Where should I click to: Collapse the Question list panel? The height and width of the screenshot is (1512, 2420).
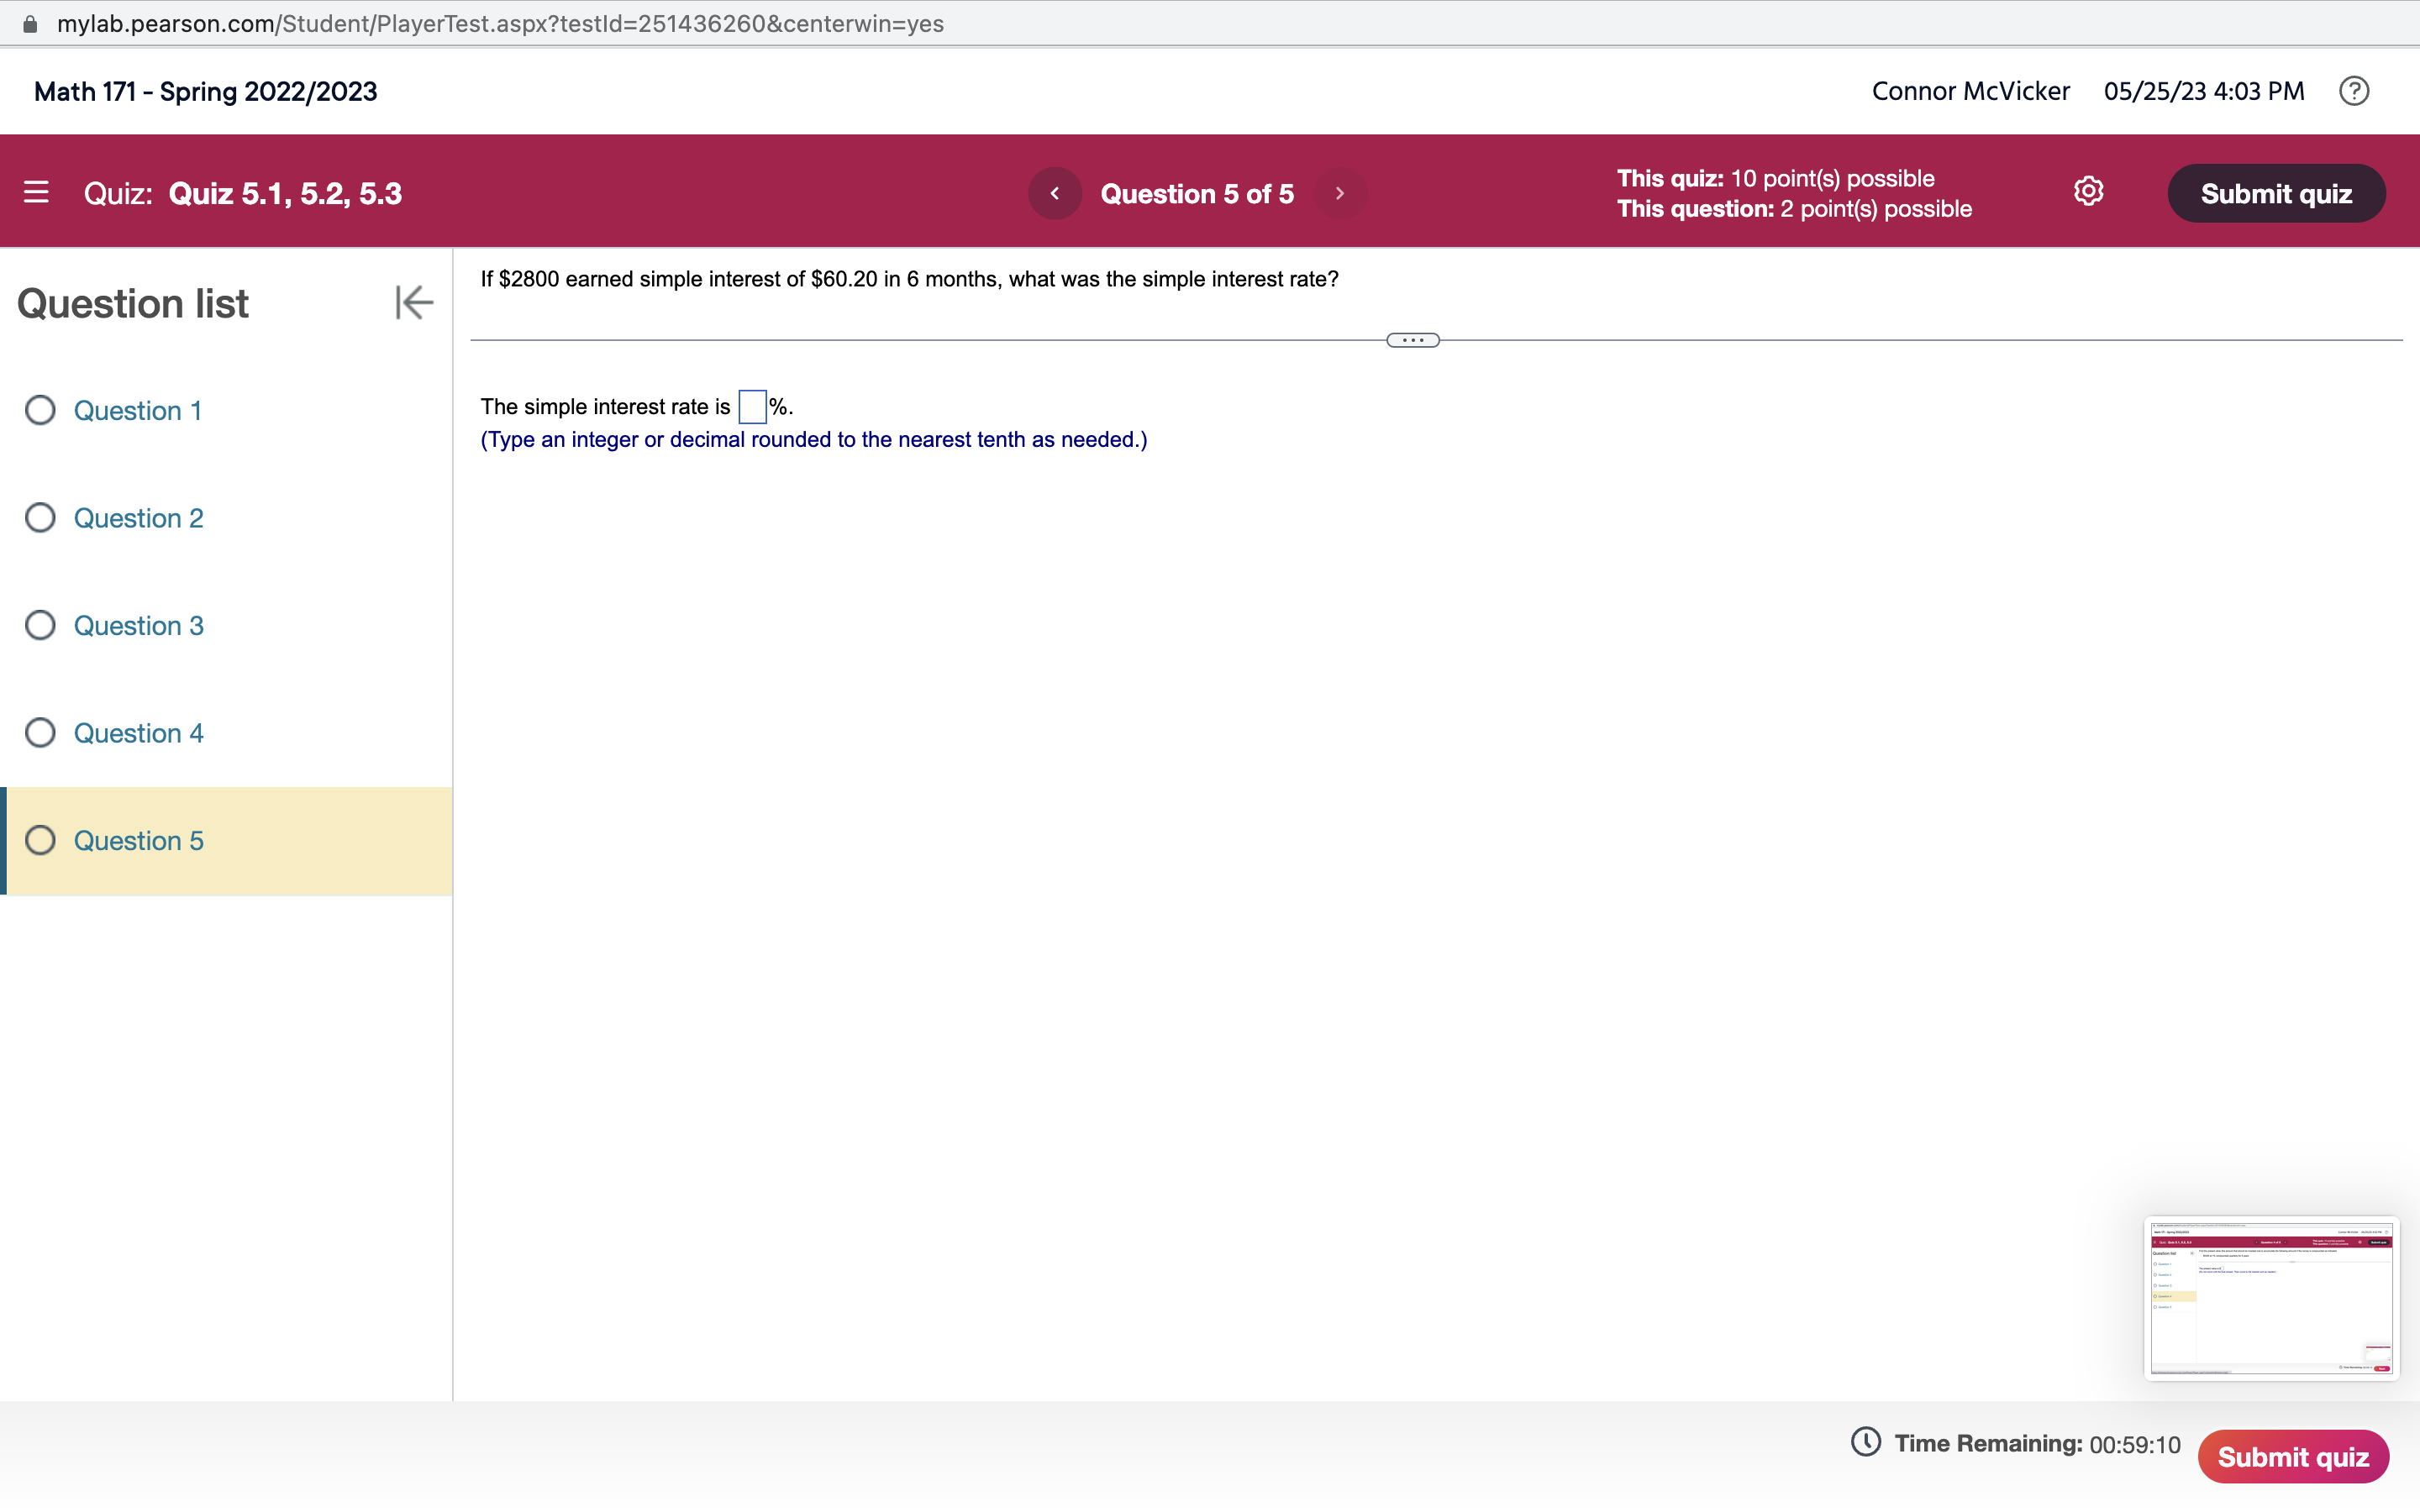(412, 302)
